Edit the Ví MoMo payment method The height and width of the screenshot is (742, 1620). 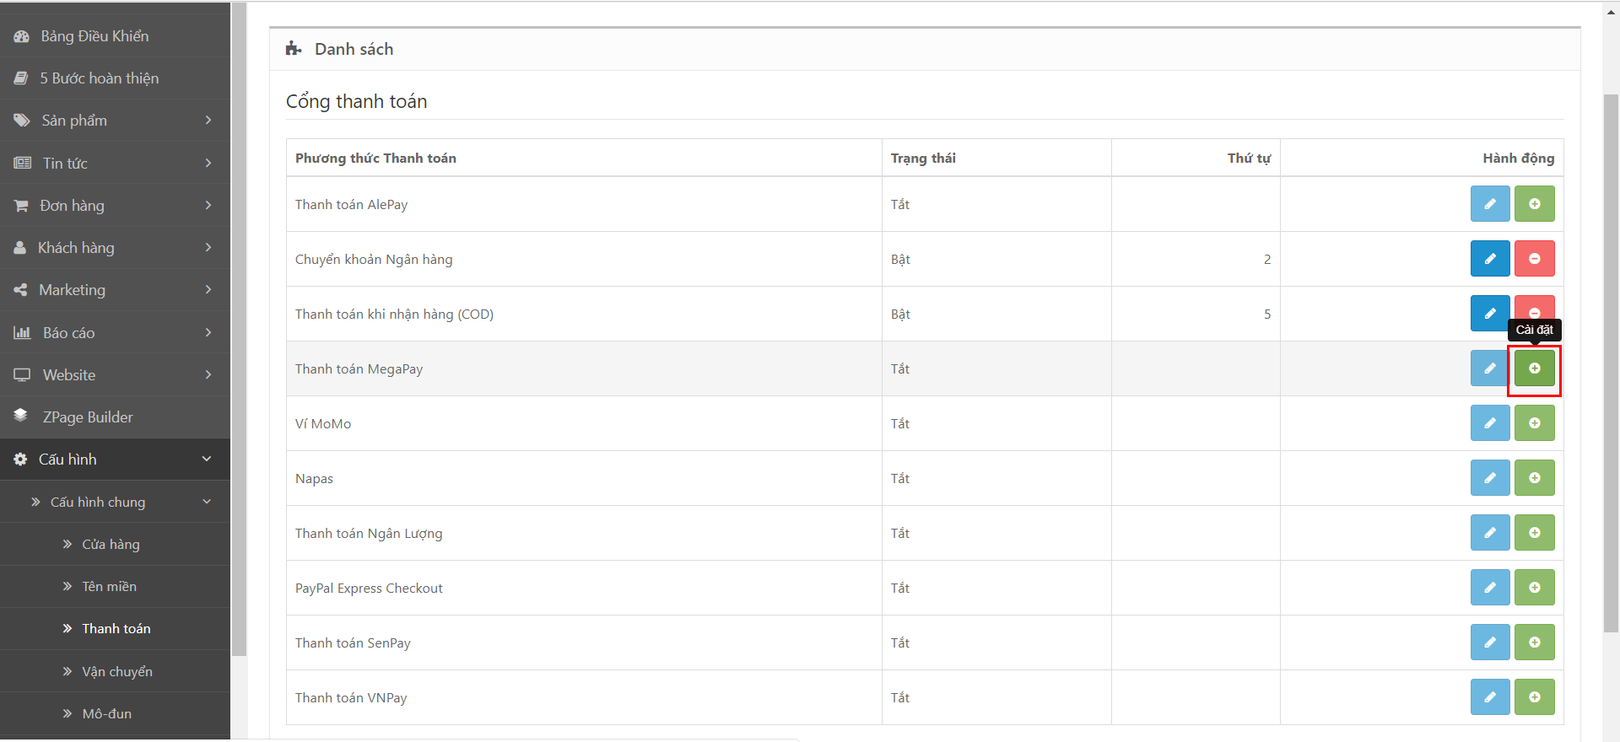pyautogui.click(x=1490, y=423)
